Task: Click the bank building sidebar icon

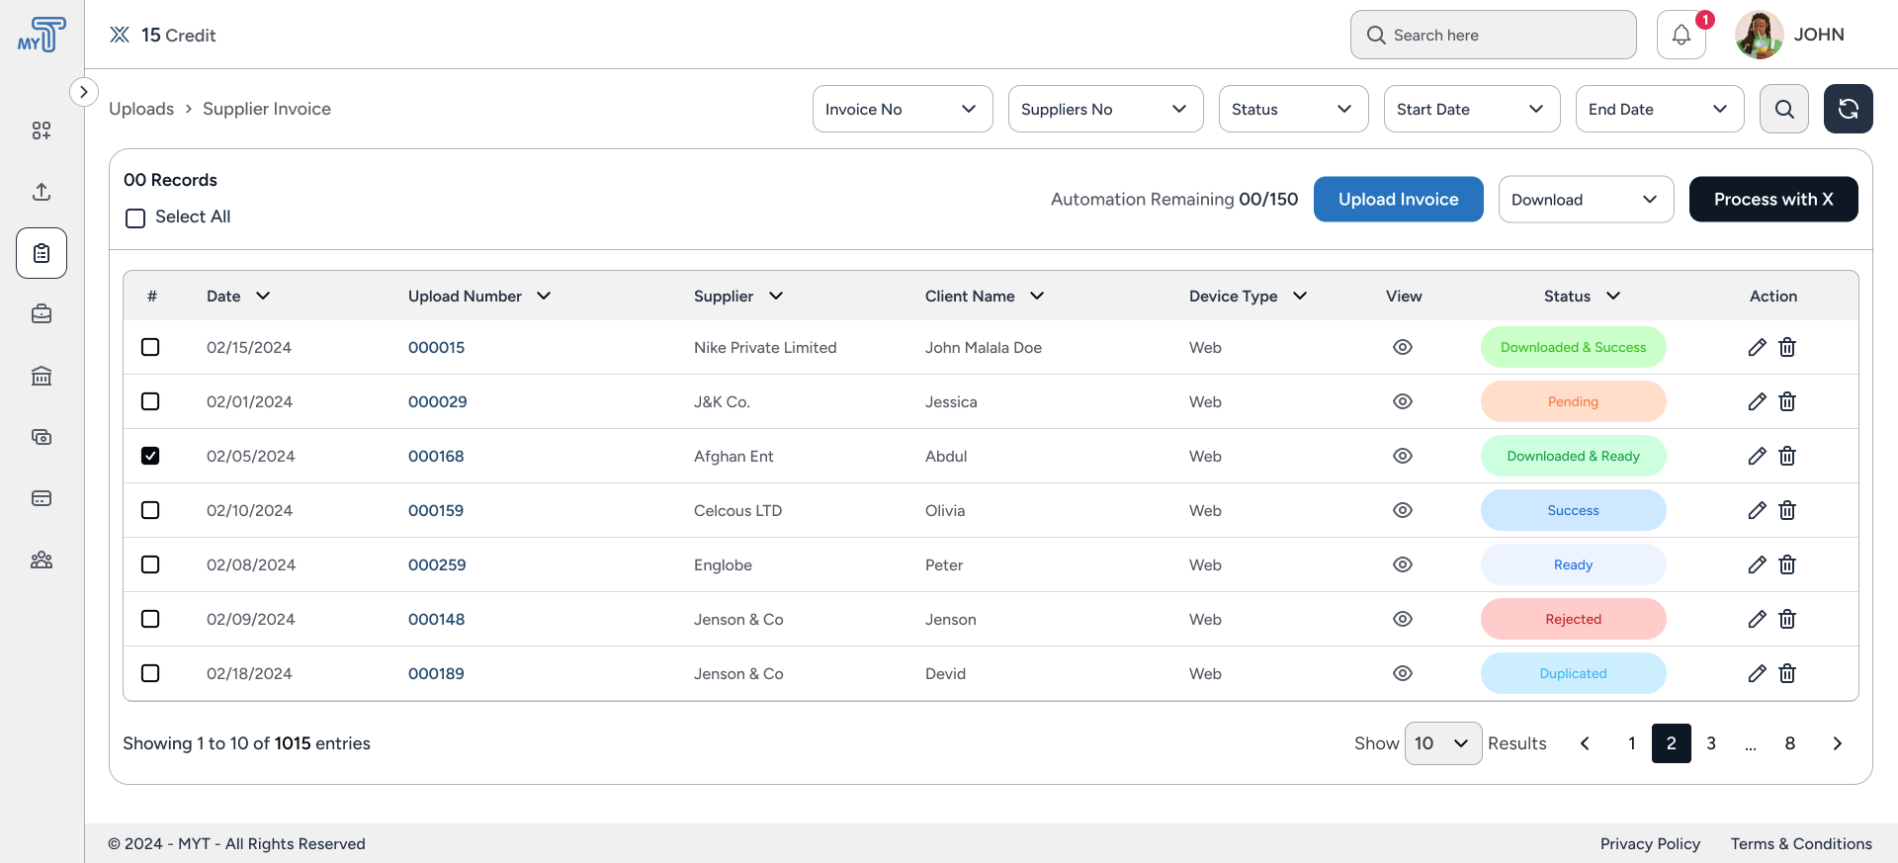Action: click(42, 376)
